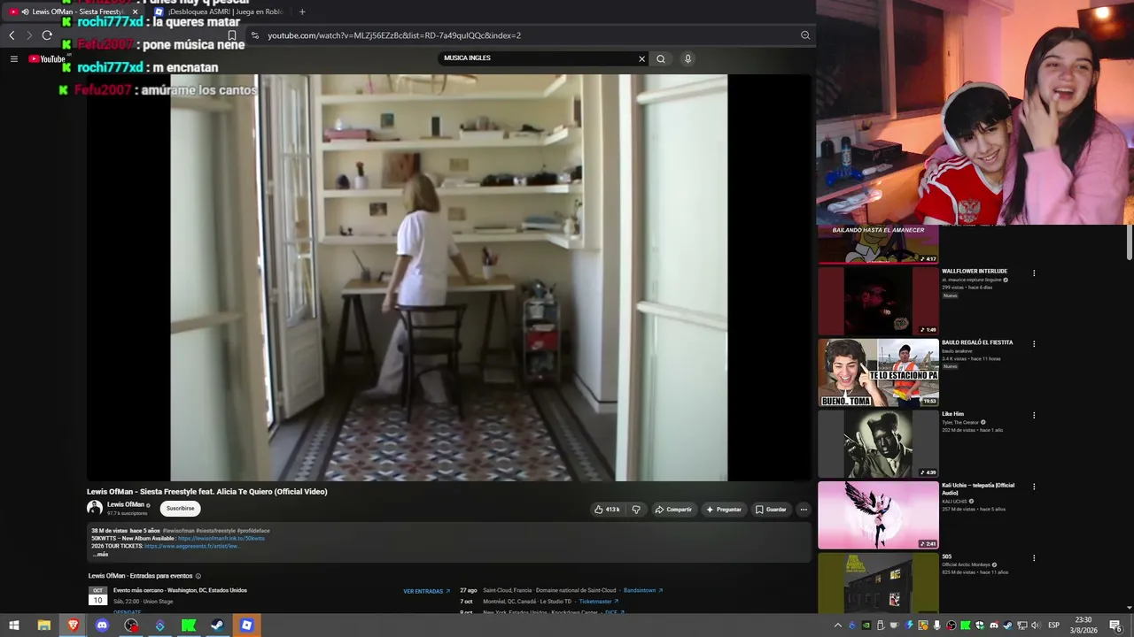Screen dimensions: 1134x637
Task: Open the BAULO REGALÓ EL FIESTITA thumbnail
Action: (878, 372)
